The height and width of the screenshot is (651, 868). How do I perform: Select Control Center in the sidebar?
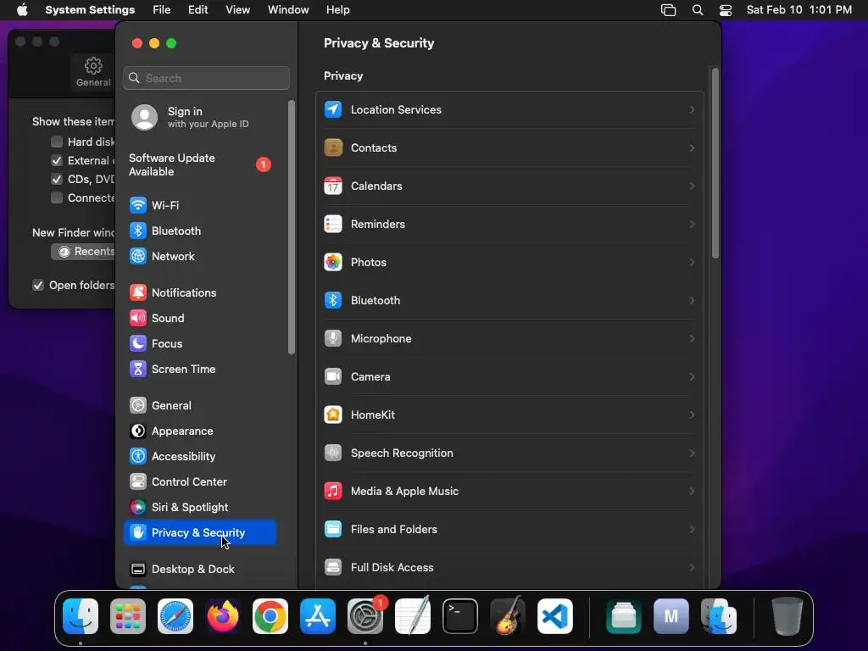click(x=200, y=482)
